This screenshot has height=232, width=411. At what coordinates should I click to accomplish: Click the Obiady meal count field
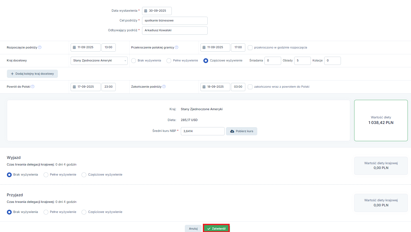point(302,61)
